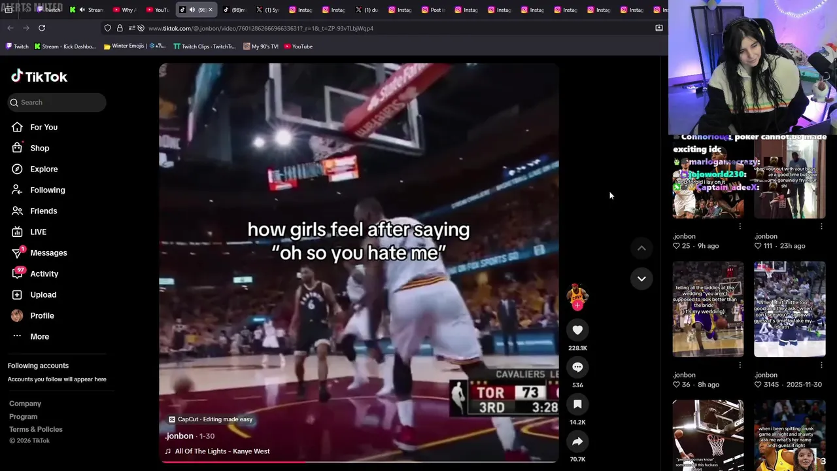Click the CapCut Editing made easy tag
Image resolution: width=837 pixels, height=471 pixels.
211,419
